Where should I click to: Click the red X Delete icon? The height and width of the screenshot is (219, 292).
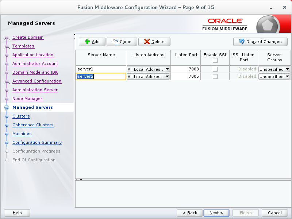coord(147,42)
